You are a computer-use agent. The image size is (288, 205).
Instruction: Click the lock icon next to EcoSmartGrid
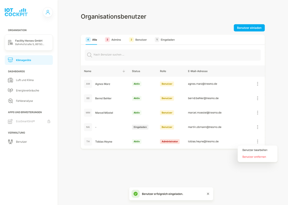coord(49,121)
